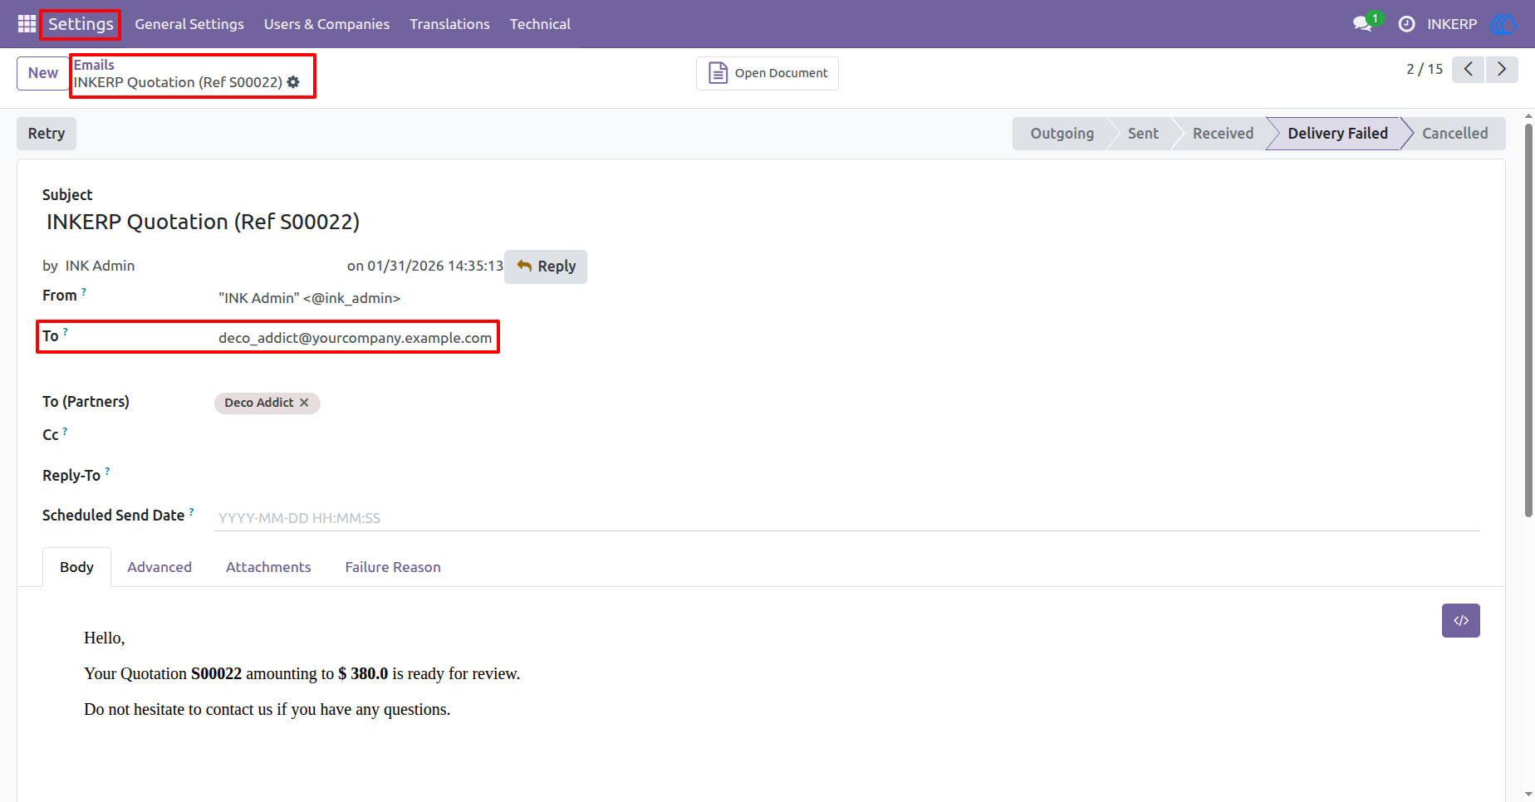Switch to the Advanced tab
Image resolution: width=1535 pixels, height=802 pixels.
(x=159, y=567)
